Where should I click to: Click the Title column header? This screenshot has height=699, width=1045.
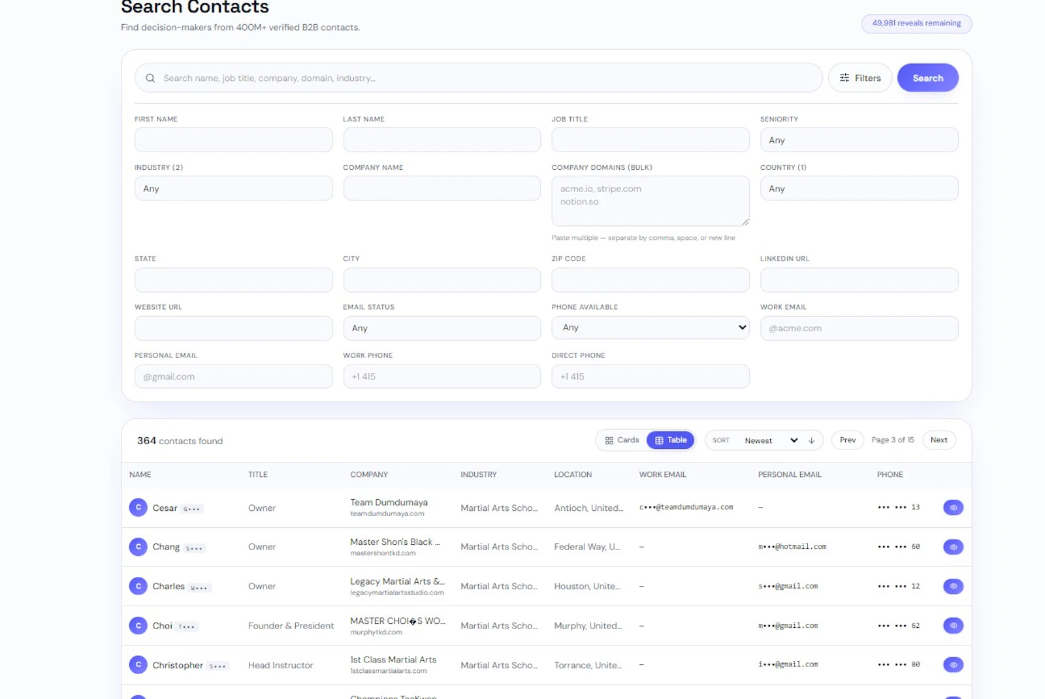click(258, 475)
